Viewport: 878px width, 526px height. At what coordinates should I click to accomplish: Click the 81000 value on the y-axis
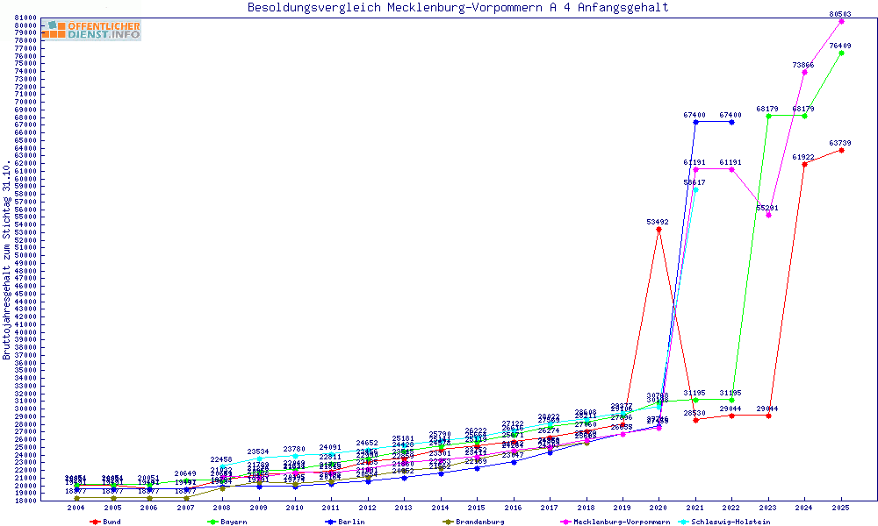coord(25,18)
